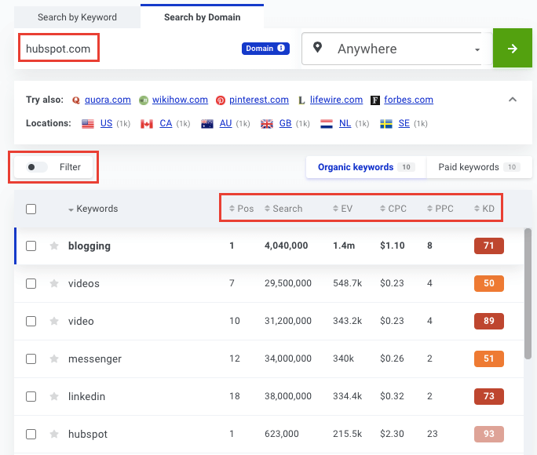Click the UK flag icon
This screenshot has width=537, height=455.
pyautogui.click(x=267, y=123)
